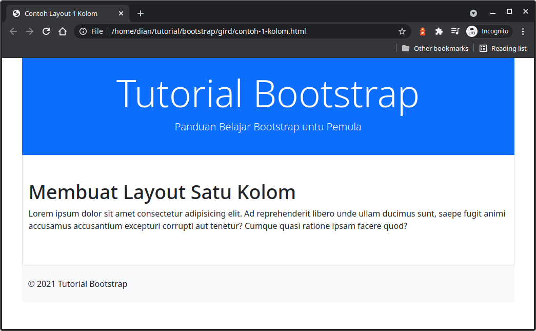Switch to the Contoh Layout 1 Kolom tab
This screenshot has width=536, height=331.
point(67,13)
